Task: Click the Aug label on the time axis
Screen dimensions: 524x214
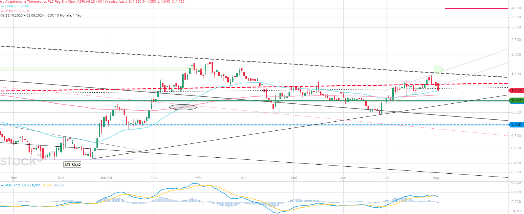Action: (436, 178)
